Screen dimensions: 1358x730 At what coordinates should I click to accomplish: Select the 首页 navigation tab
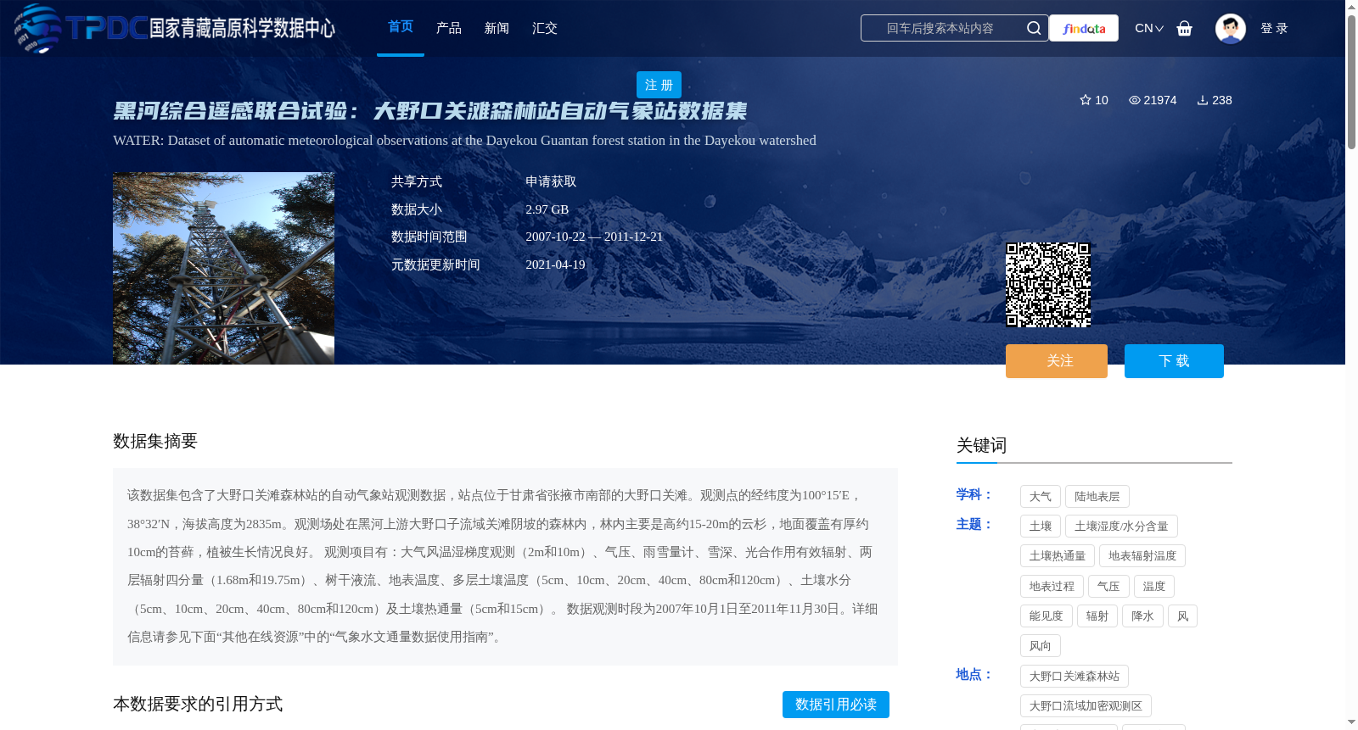[401, 27]
